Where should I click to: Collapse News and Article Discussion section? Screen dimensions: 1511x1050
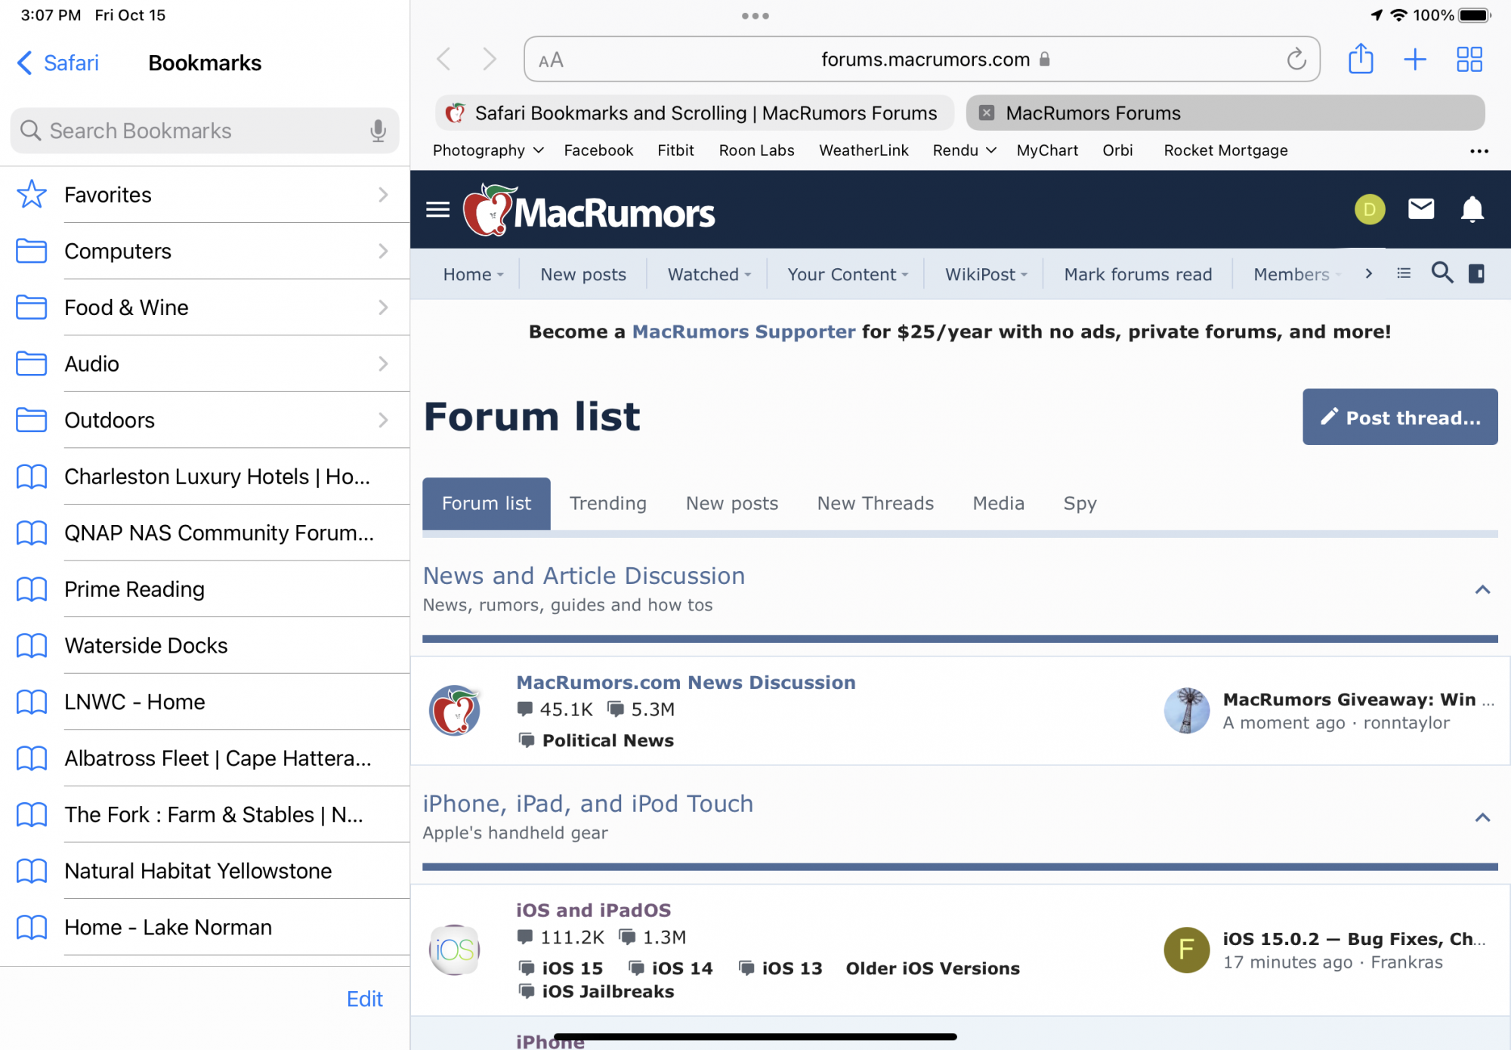[1482, 589]
